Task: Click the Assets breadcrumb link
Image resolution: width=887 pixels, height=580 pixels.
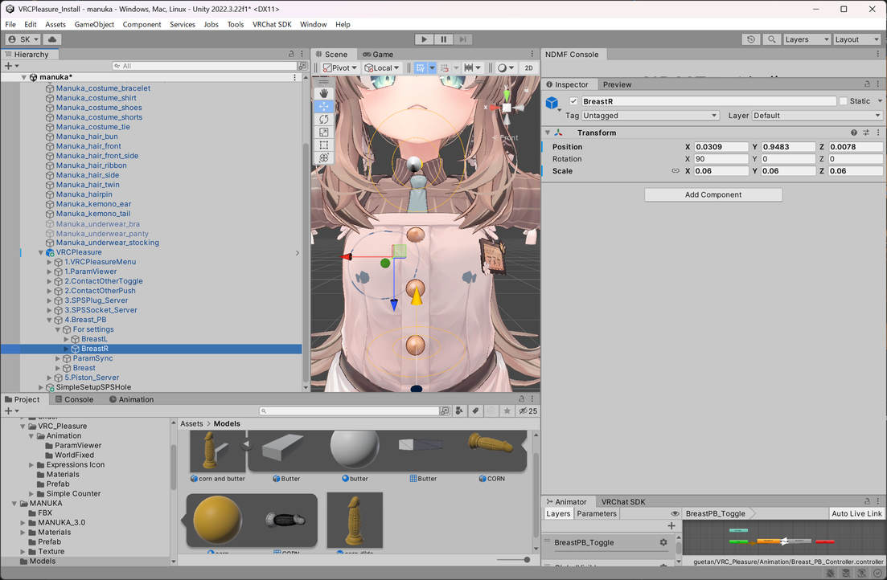Action: click(x=191, y=423)
